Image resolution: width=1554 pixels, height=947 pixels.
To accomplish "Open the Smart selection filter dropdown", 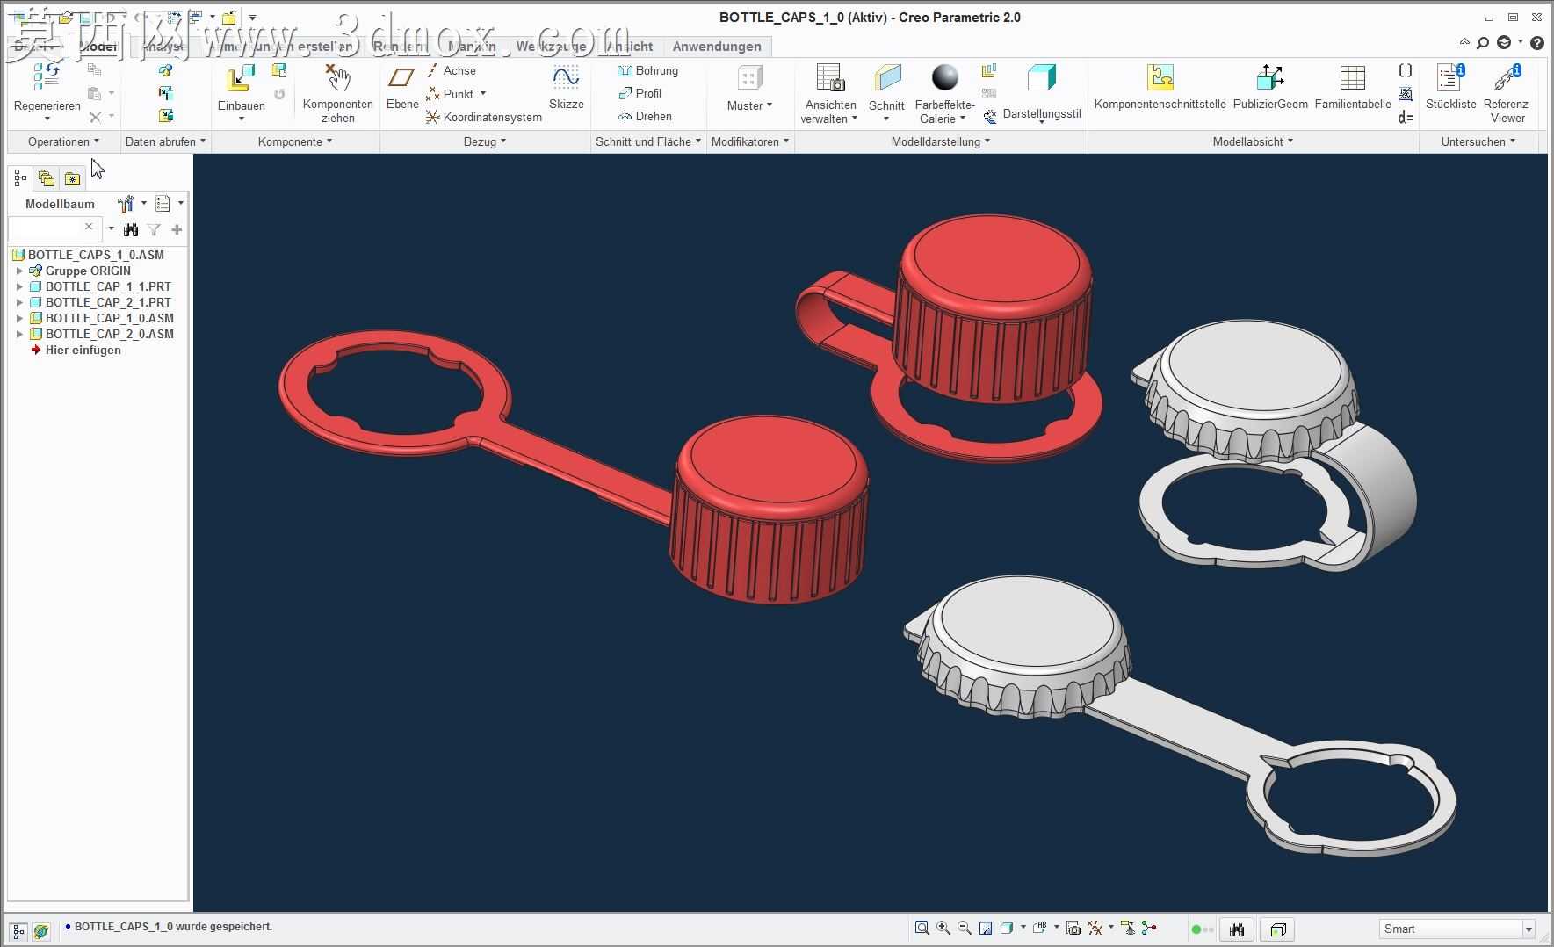I will [x=1456, y=929].
